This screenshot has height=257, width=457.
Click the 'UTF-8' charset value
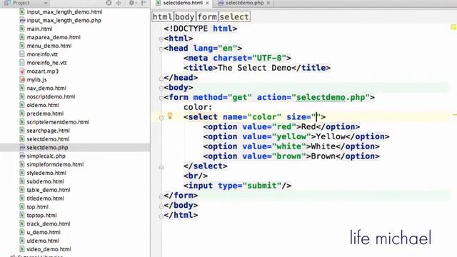coord(269,58)
